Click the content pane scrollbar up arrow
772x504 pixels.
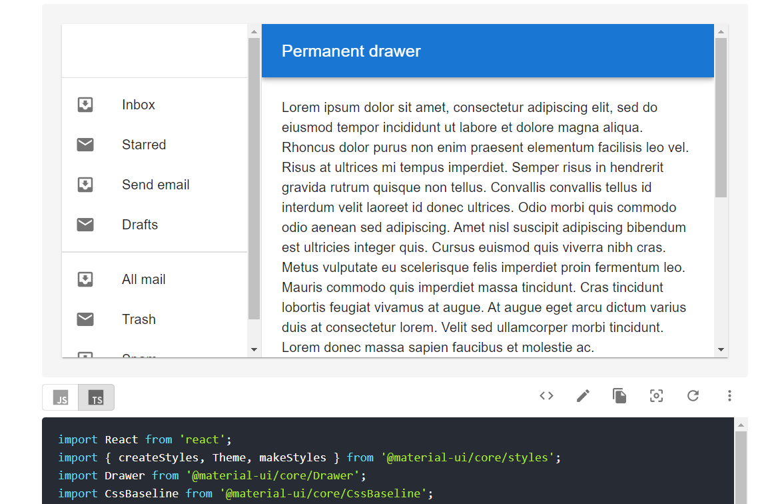click(x=721, y=31)
